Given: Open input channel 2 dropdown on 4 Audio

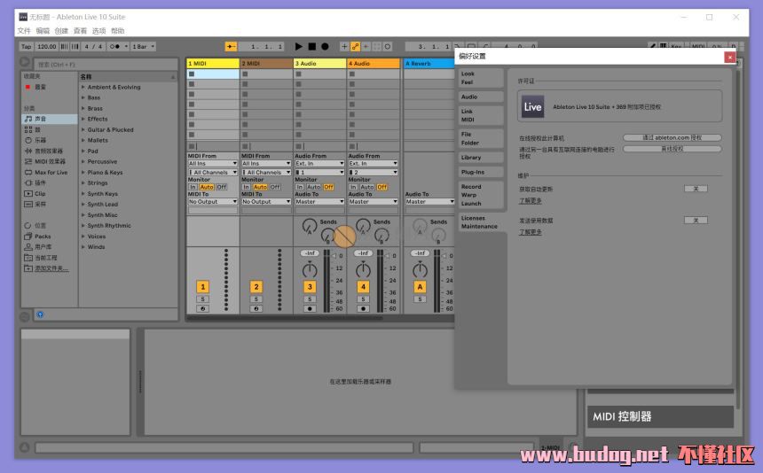Looking at the screenshot, I should pyautogui.click(x=373, y=173).
